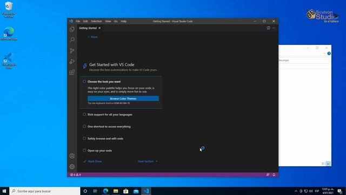Open the Accounts menu icon
The height and width of the screenshot is (195, 346).
pos(72,156)
